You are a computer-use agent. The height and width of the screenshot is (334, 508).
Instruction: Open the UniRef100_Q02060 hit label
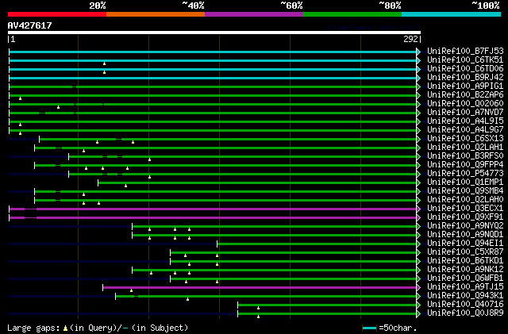465,104
